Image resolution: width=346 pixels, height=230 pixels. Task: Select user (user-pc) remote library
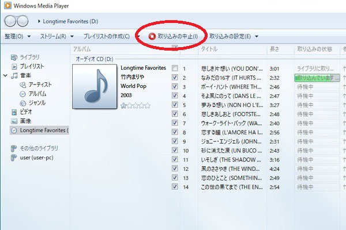pos(36,157)
